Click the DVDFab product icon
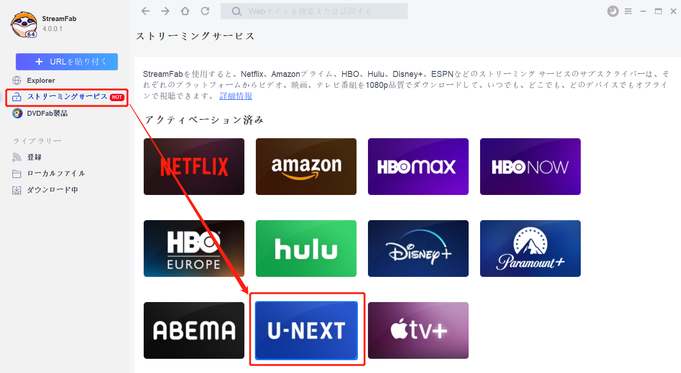The image size is (681, 373). (17, 114)
